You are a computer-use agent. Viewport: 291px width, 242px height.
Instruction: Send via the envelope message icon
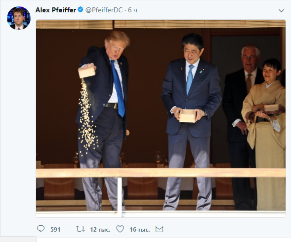pos(159,229)
